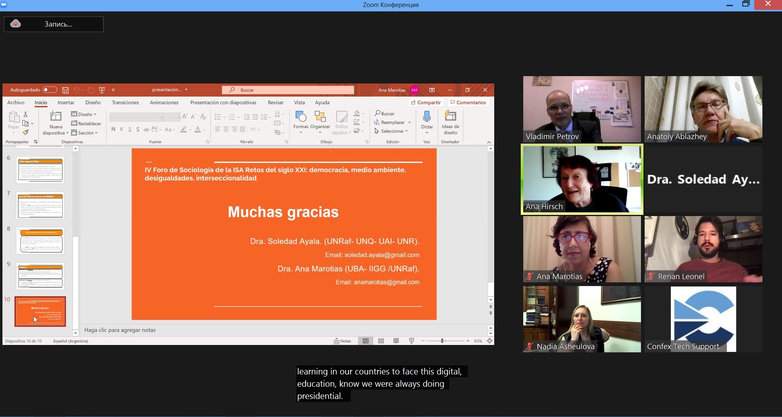The height and width of the screenshot is (417, 782).
Task: Switch to the Insertar tab
Action: coord(66,103)
